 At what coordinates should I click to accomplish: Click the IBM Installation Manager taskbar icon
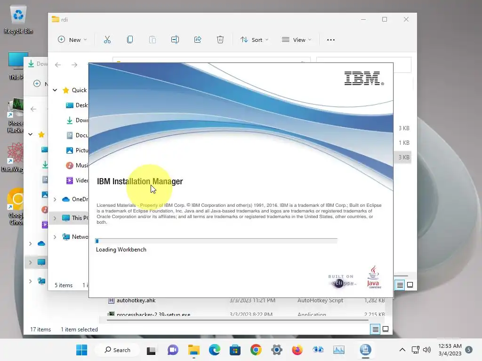(x=365, y=350)
